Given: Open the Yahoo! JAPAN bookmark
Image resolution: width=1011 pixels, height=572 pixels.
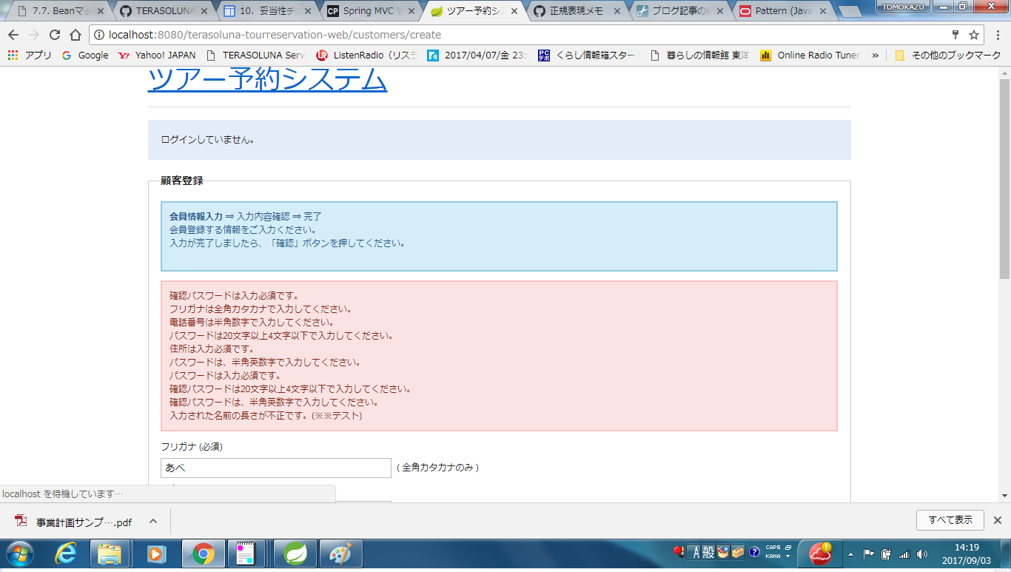Looking at the screenshot, I should click(157, 55).
